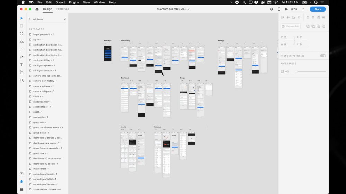The height and width of the screenshot is (194, 346).
Task: Open Spotlight search in the menu bar
Action: 244,2
